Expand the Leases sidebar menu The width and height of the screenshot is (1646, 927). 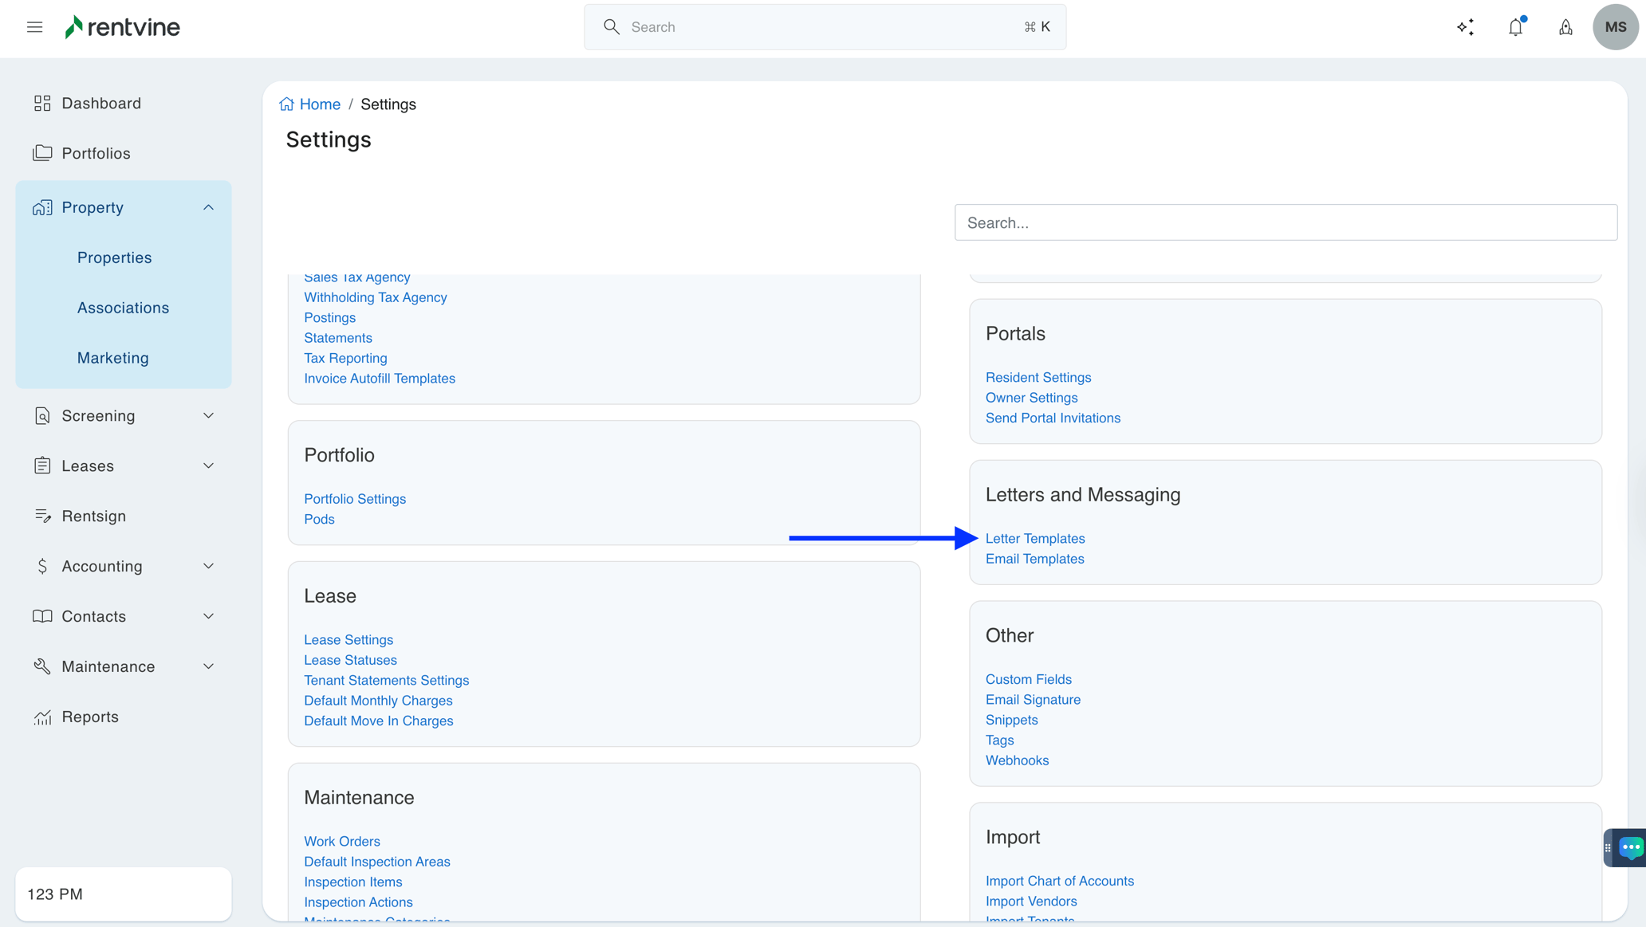(x=208, y=466)
